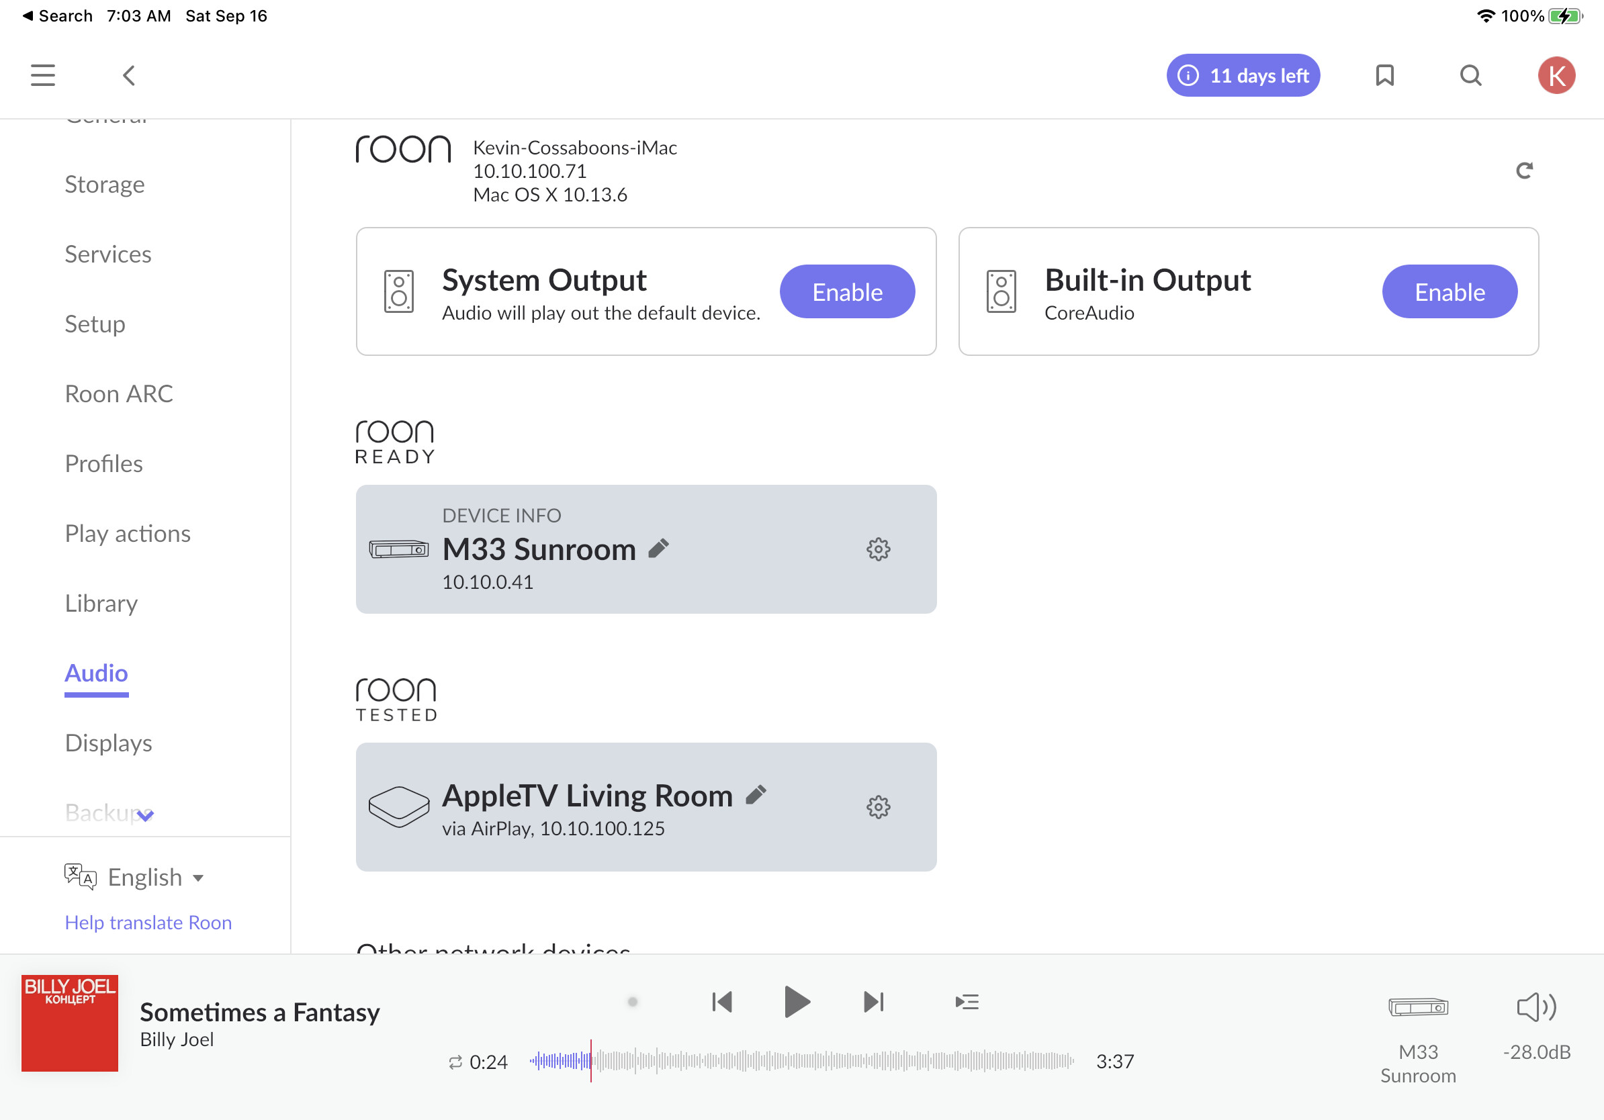The height and width of the screenshot is (1120, 1604).
Task: Follow the Help translate Roon link
Action: (148, 923)
